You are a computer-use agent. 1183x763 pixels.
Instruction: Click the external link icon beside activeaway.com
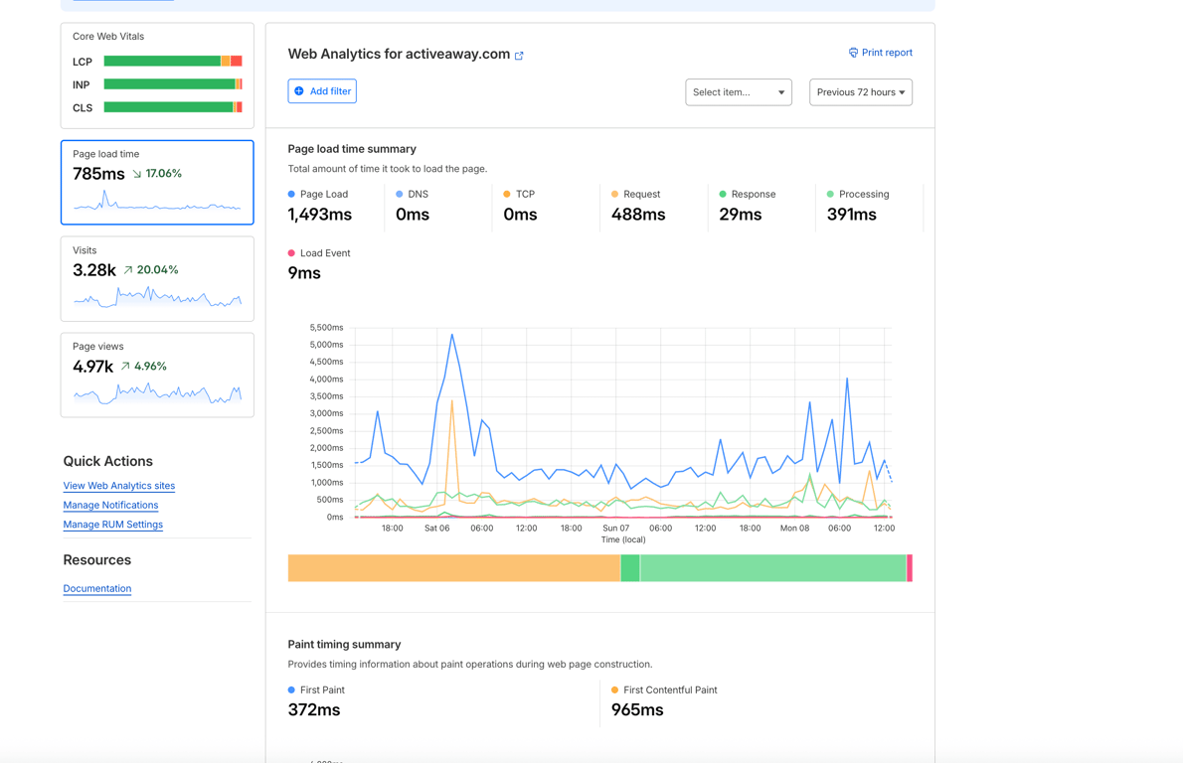coord(519,56)
